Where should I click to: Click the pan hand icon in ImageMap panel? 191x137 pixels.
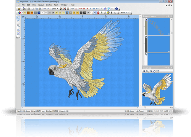point(154,71)
